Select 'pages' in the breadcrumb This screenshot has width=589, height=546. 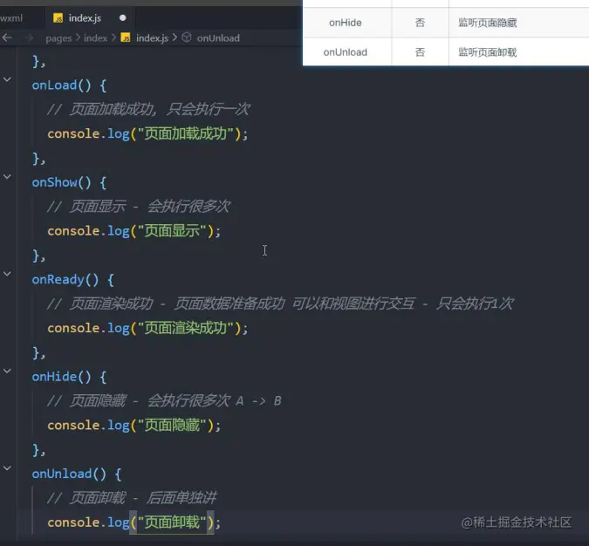point(58,38)
